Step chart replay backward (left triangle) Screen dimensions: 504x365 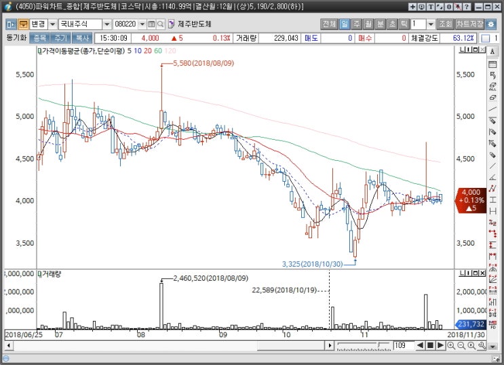[x=420, y=346]
